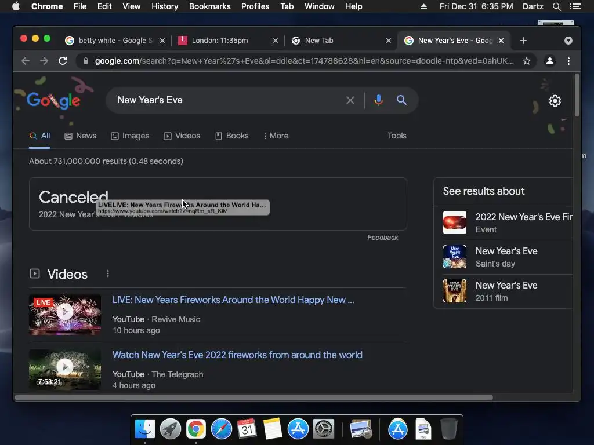This screenshot has width=594, height=445.
Task: Select the News results tab
Action: [x=80, y=136]
